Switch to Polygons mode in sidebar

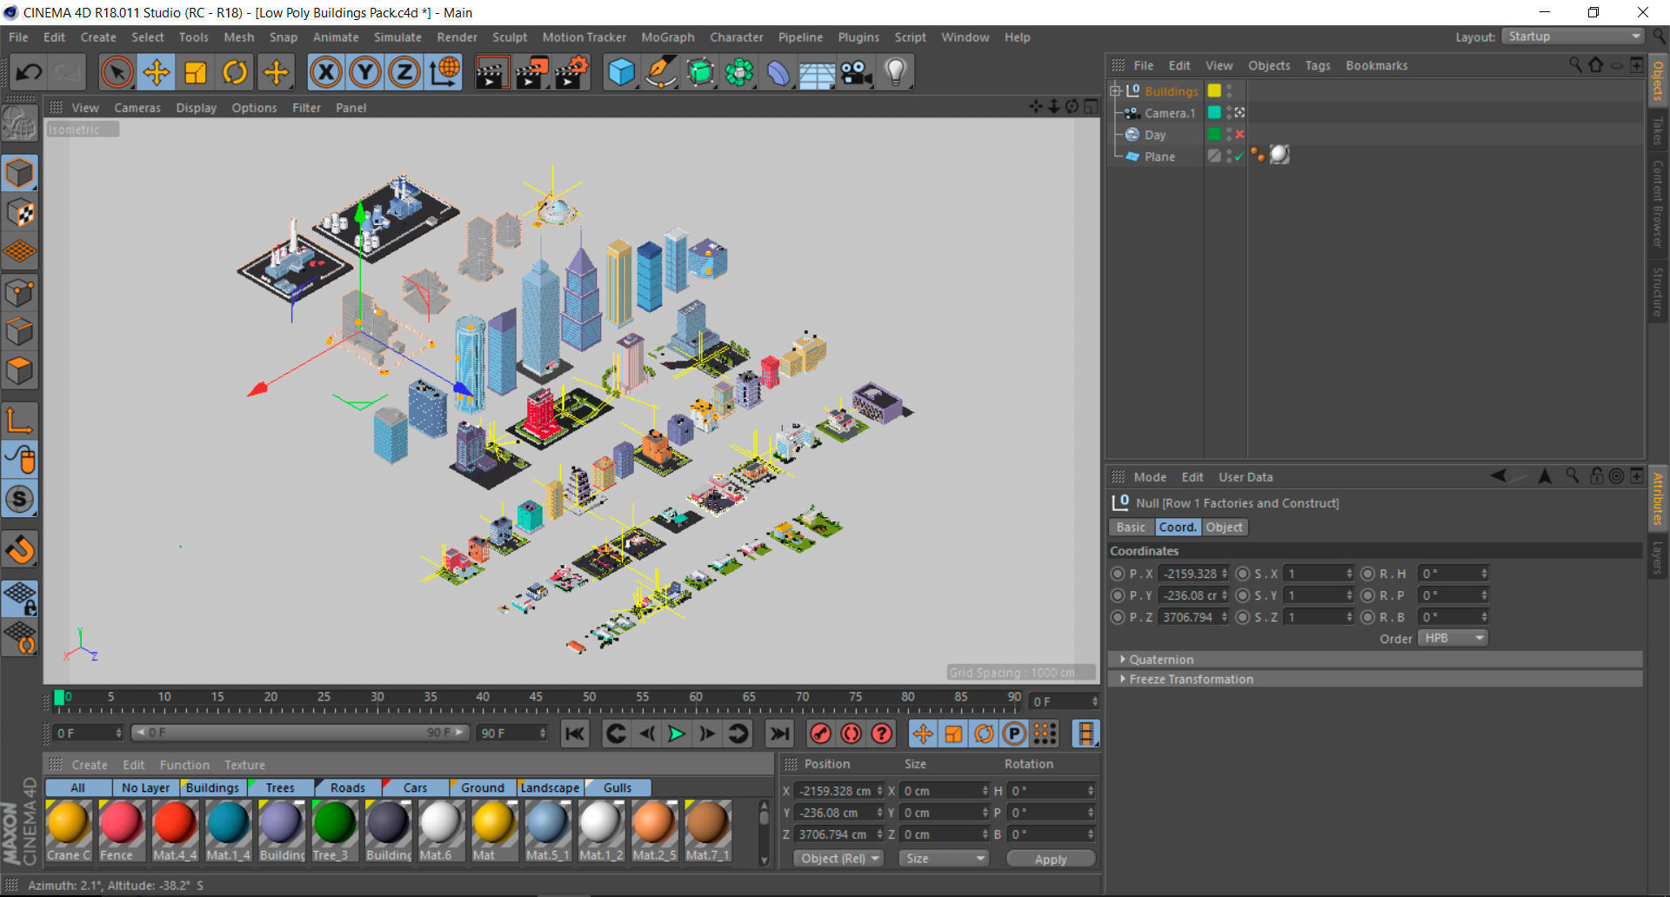point(20,371)
